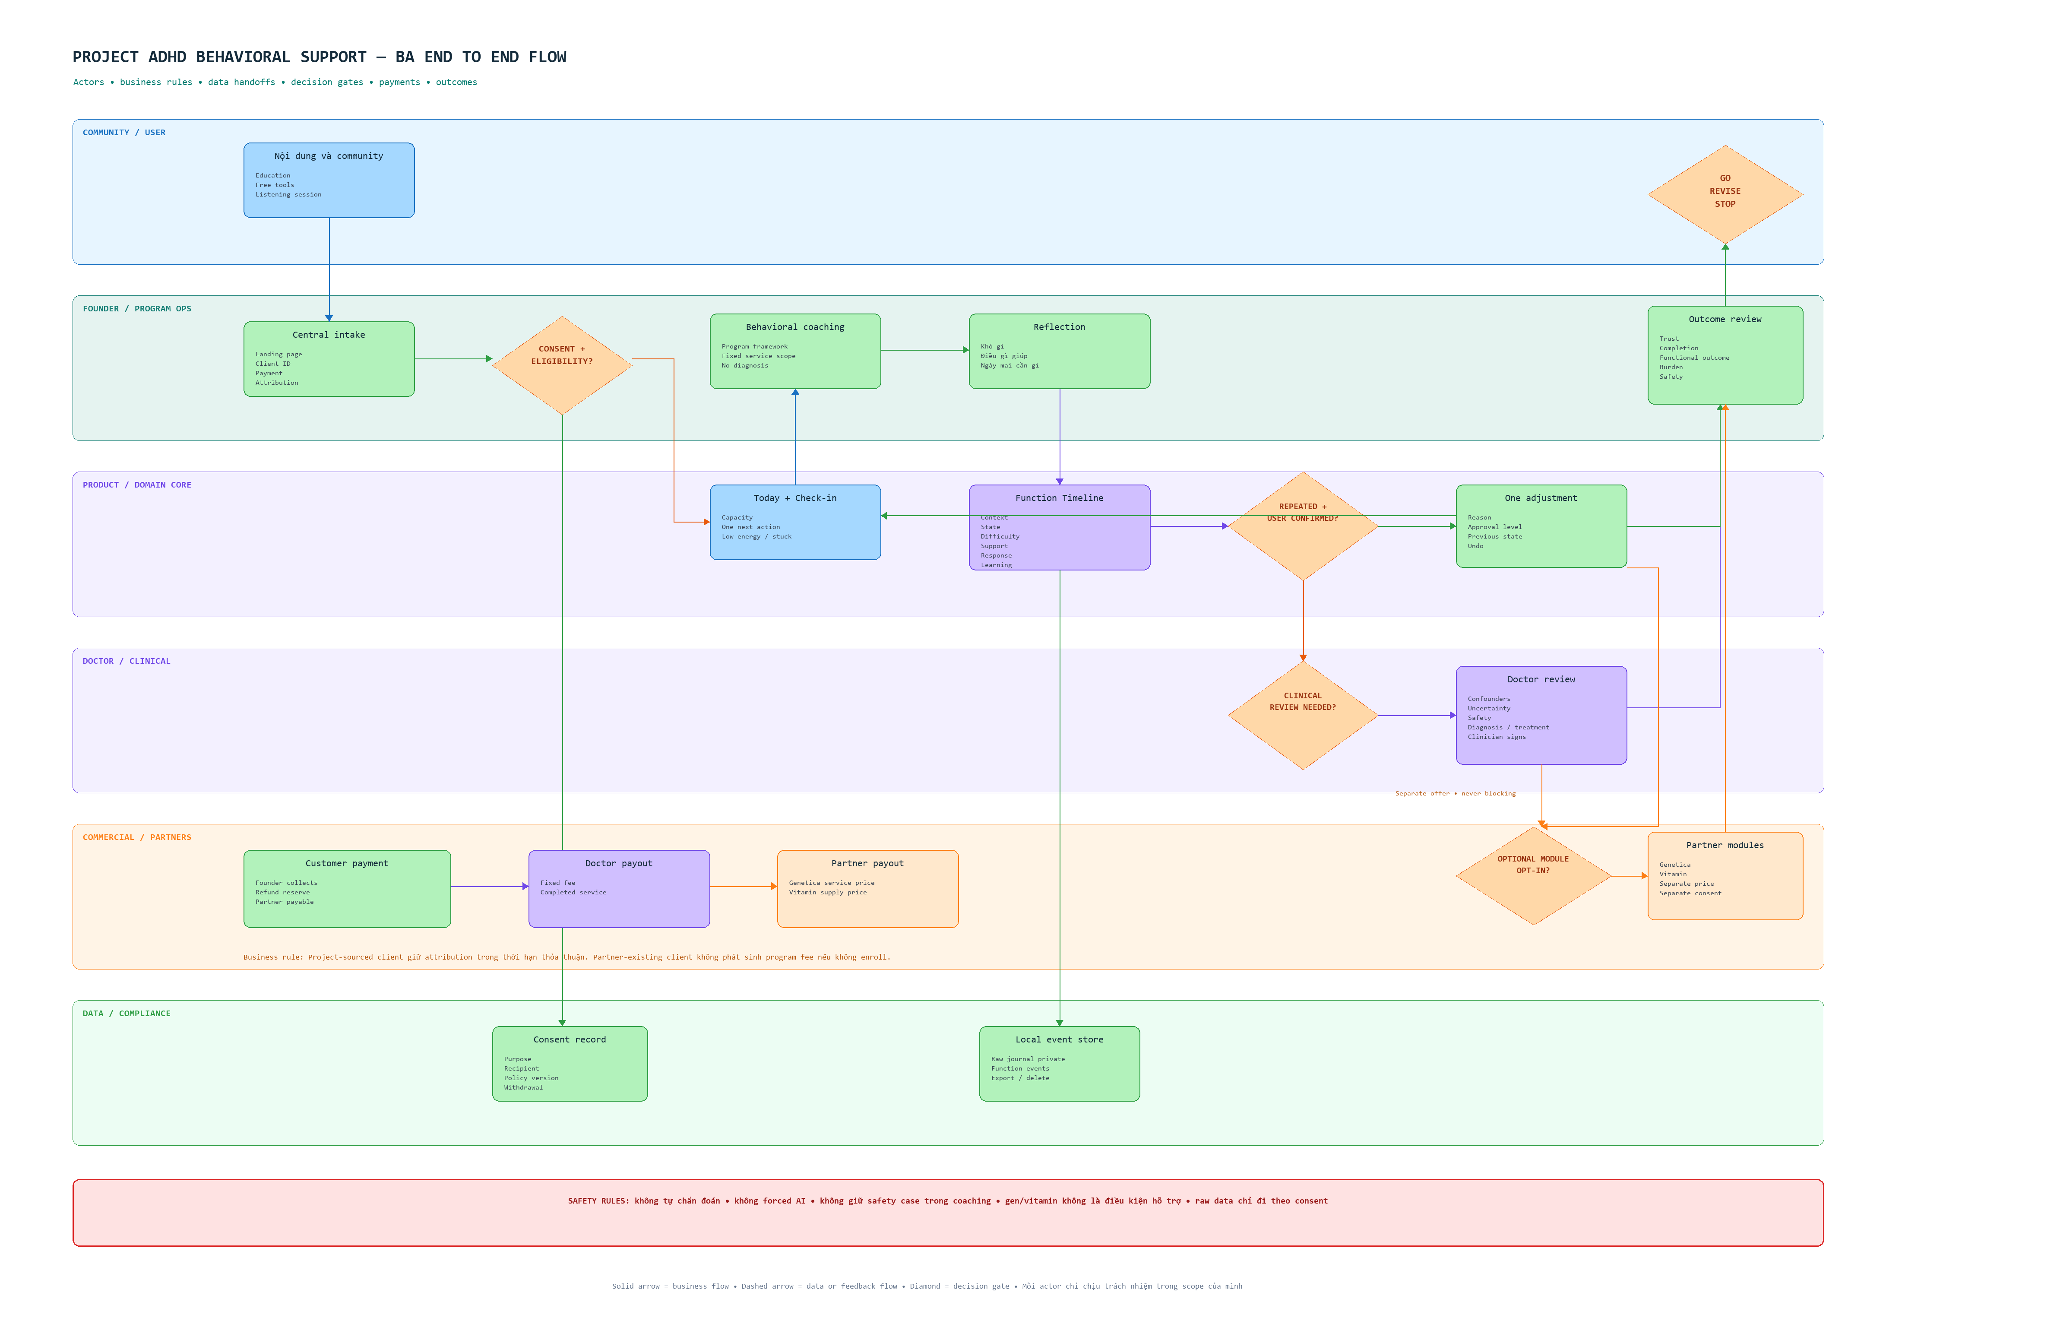The width and height of the screenshot is (2057, 1318).
Task: Click 'Functional outcome' in Outcome review
Action: (1694, 358)
